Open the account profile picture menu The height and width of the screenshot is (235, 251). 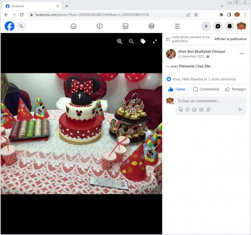(241, 26)
